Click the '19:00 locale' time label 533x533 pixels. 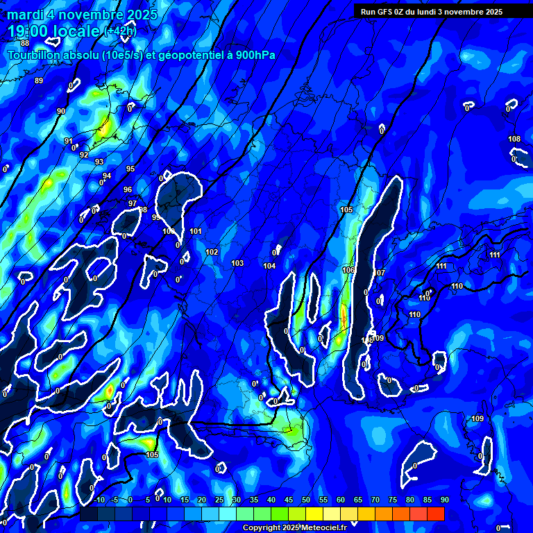(x=54, y=31)
